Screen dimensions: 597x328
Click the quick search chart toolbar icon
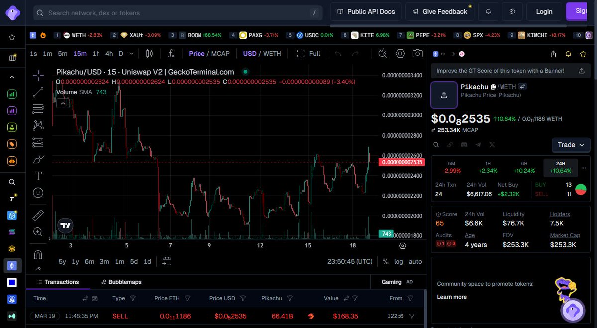[x=382, y=53]
